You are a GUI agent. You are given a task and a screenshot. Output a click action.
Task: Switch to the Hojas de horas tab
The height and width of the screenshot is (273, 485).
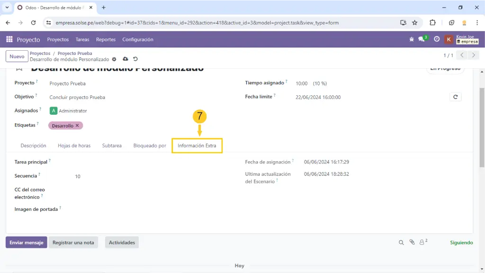74,146
